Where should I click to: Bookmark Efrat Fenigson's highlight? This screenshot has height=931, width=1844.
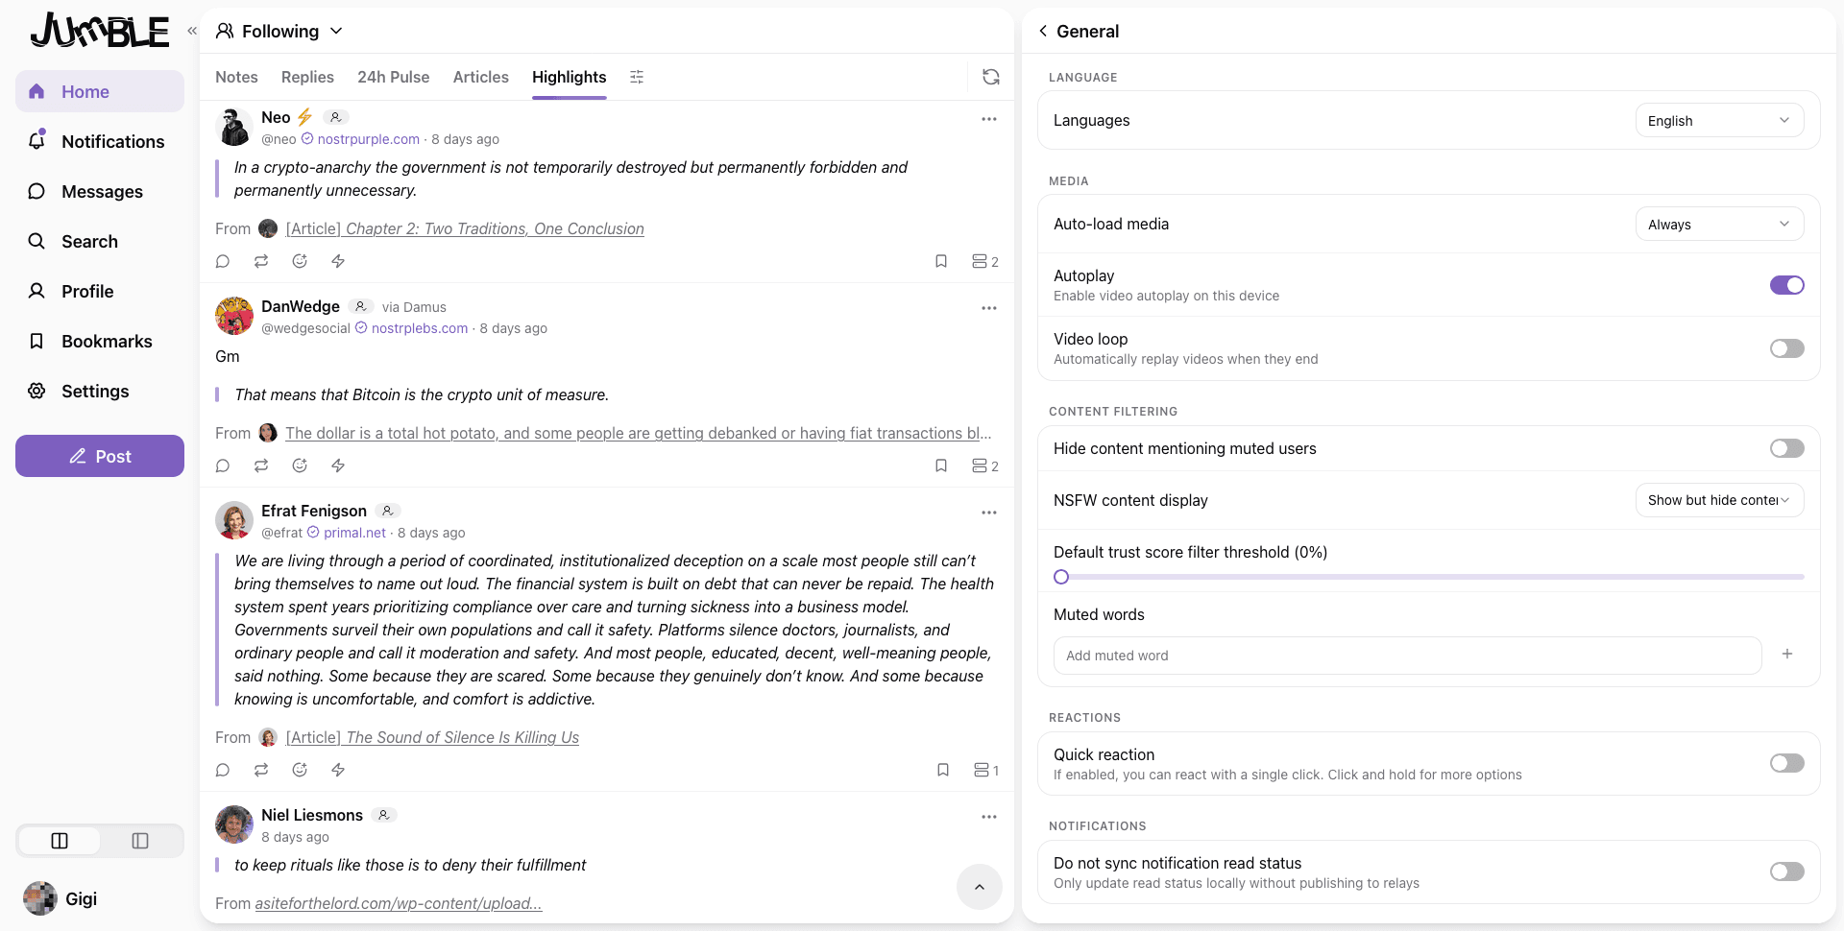click(x=943, y=770)
